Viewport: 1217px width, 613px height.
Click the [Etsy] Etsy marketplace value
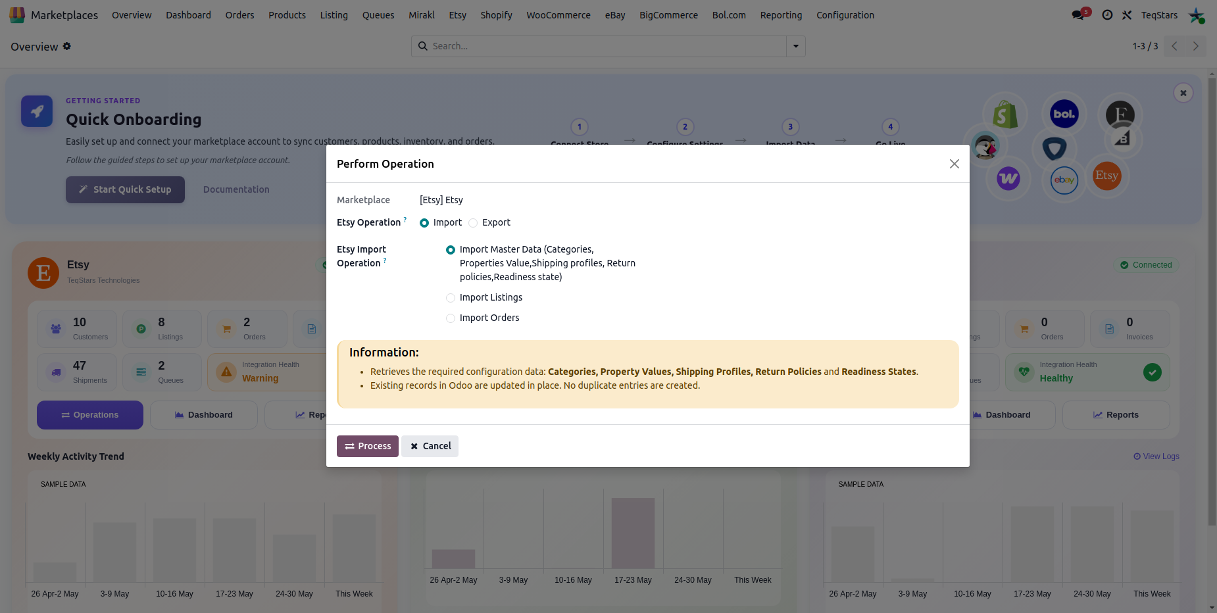441,200
